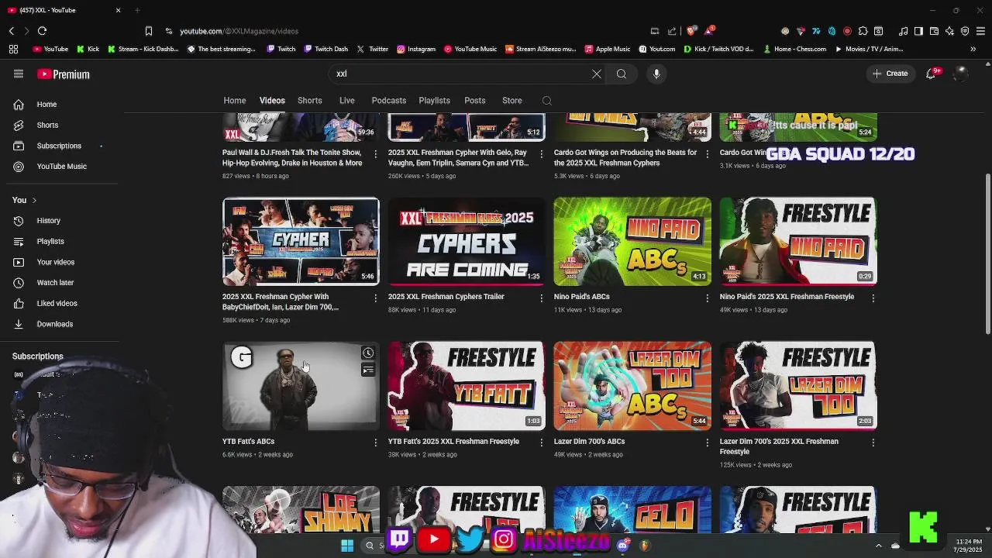992x558 pixels.
Task: Start voice search with the microphone
Action: pyautogui.click(x=656, y=74)
